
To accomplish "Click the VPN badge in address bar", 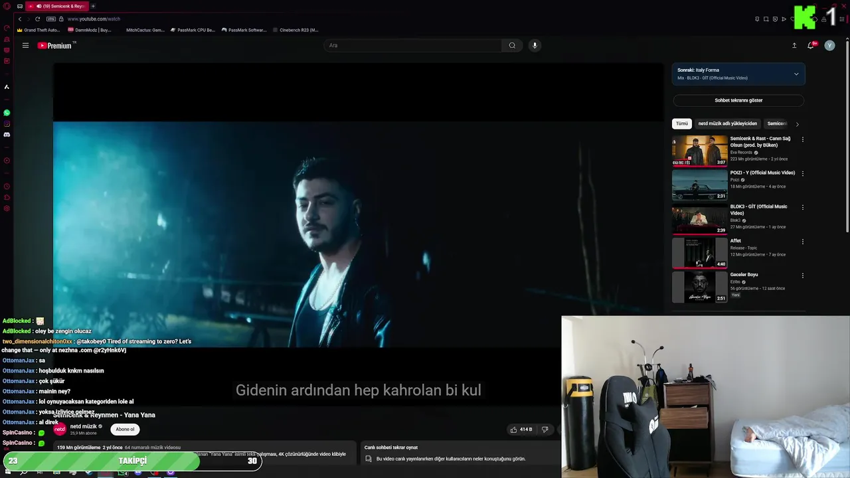I will (51, 19).
